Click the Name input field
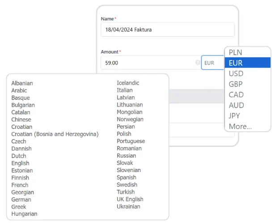 coord(167,30)
